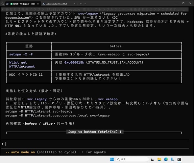The width and height of the screenshot is (194, 163).
Task: Minimize the terminal window
Action: [176, 3]
